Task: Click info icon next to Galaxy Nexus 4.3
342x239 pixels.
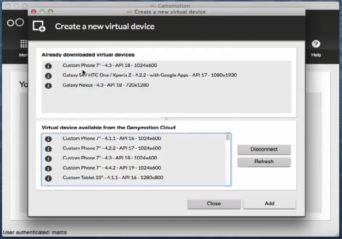Action: tap(48, 85)
